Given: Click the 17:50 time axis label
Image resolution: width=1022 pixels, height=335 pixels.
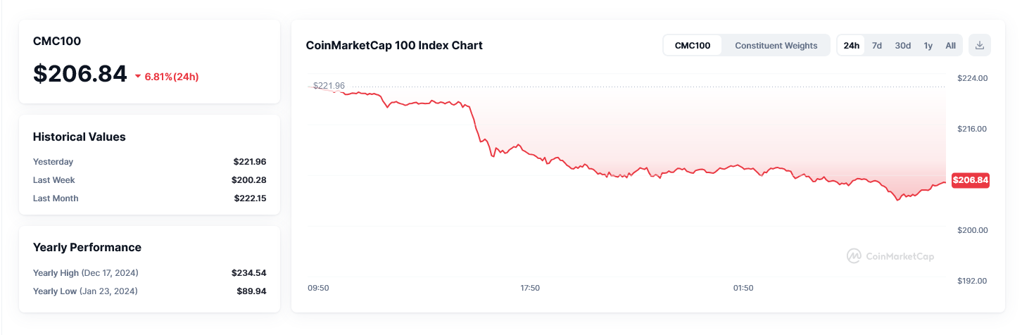Looking at the screenshot, I should 530,288.
